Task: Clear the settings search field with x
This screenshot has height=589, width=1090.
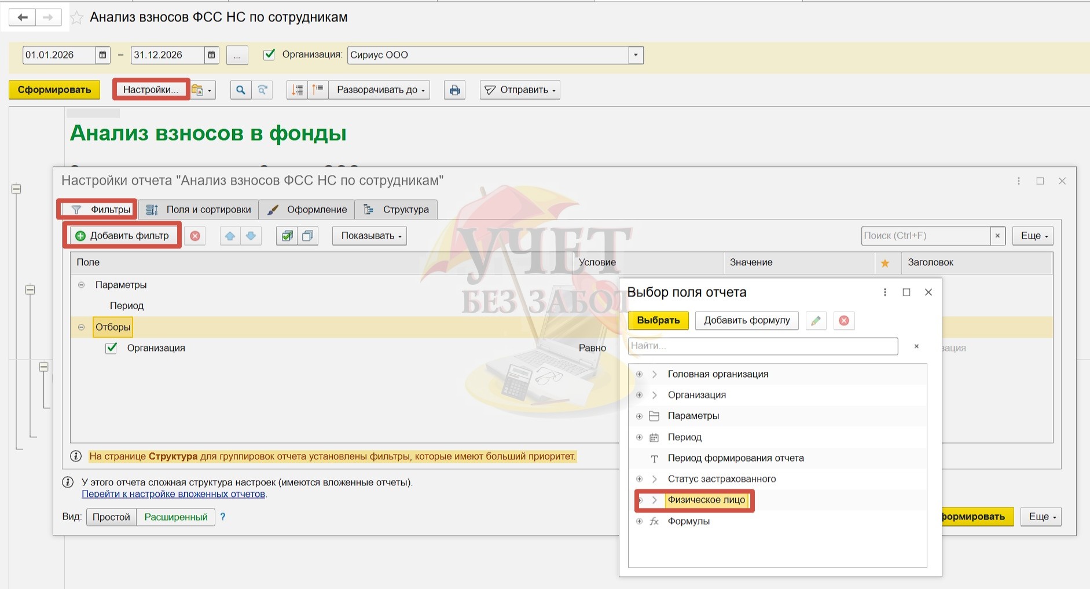Action: [x=997, y=236]
